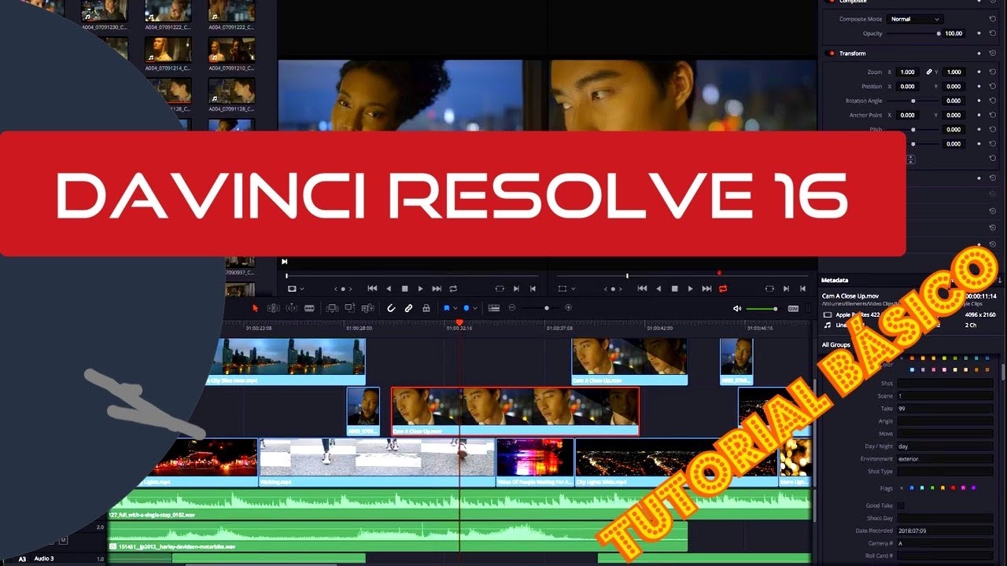Add keyframe for Rotation Angle
Image resolution: width=1007 pixels, height=566 pixels.
tap(979, 101)
